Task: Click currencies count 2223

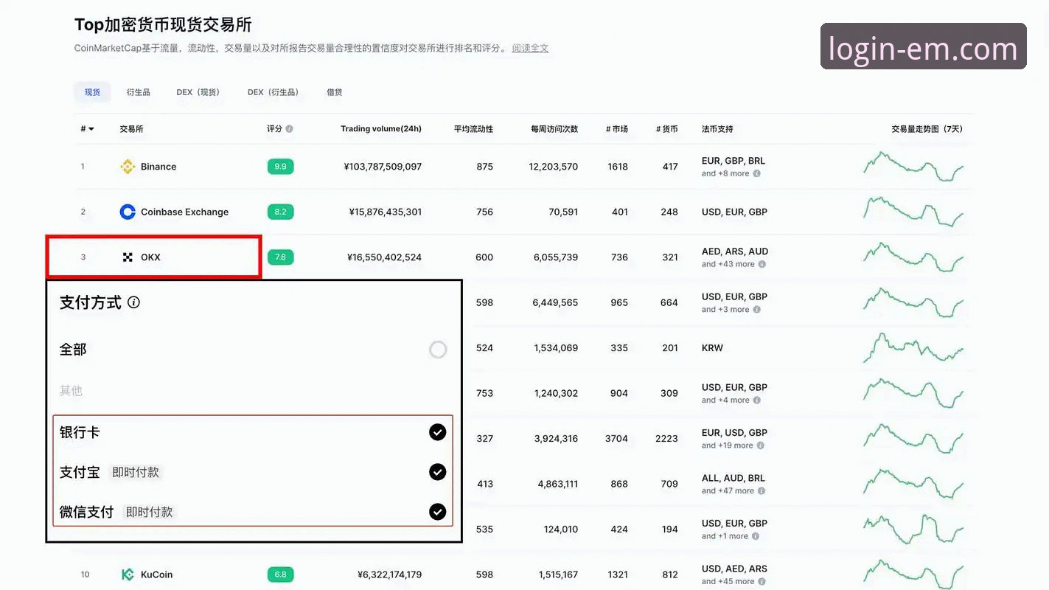Action: pos(666,439)
